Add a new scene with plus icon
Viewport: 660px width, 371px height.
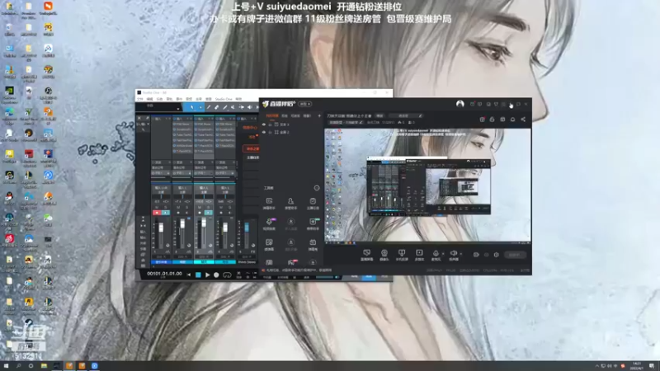point(319,115)
